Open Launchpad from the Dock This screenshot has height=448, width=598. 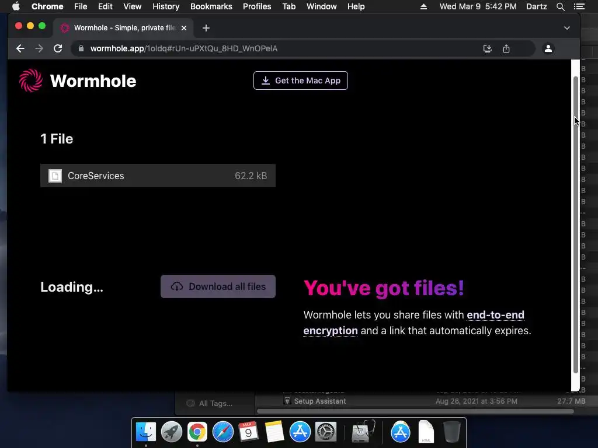(172, 432)
